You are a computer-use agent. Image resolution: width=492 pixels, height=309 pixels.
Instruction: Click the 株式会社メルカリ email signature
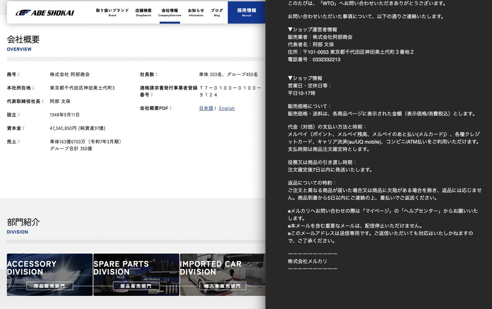[307, 261]
